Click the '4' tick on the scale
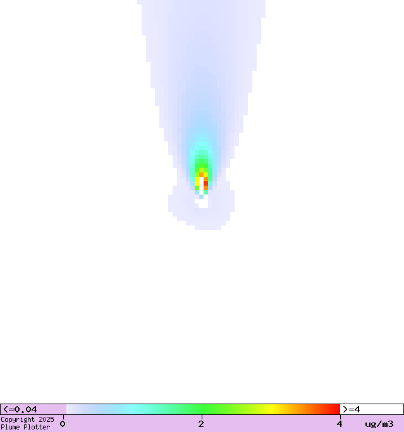Image resolution: width=404 pixels, height=432 pixels. (x=340, y=424)
